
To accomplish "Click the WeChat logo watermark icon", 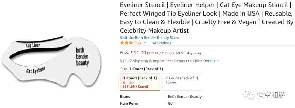I will pyautogui.click(x=249, y=95).
